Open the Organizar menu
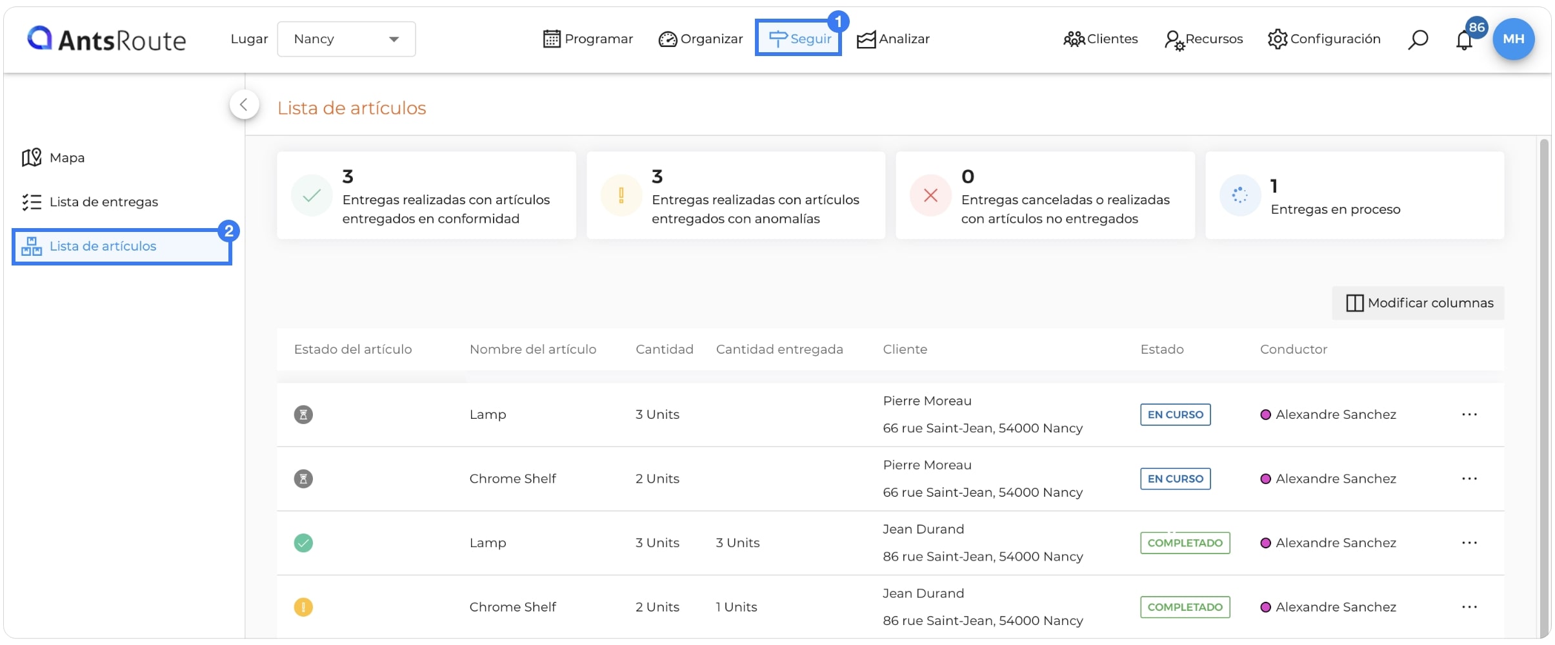 [701, 39]
